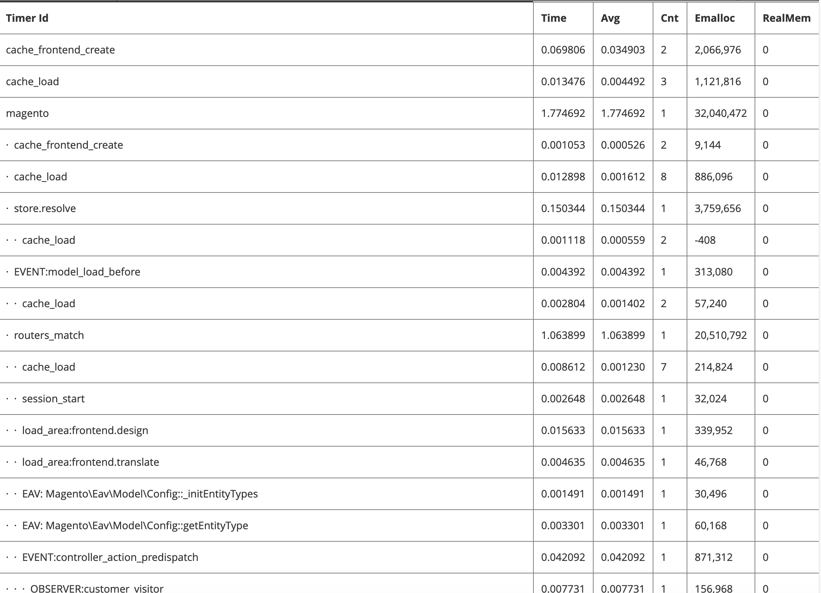821x593 pixels.
Task: Click Time value 0.004635
Action: tap(563, 462)
